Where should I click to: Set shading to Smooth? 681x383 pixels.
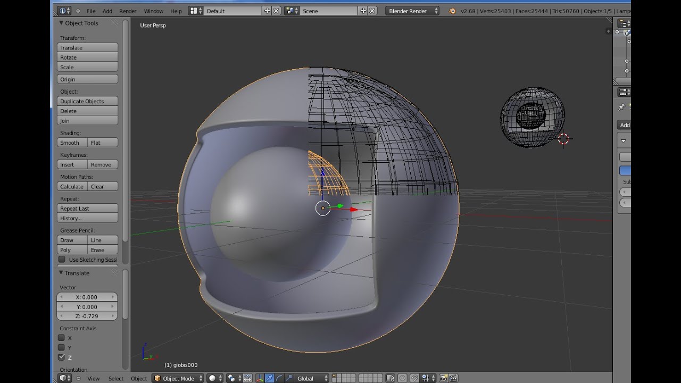[x=72, y=143]
